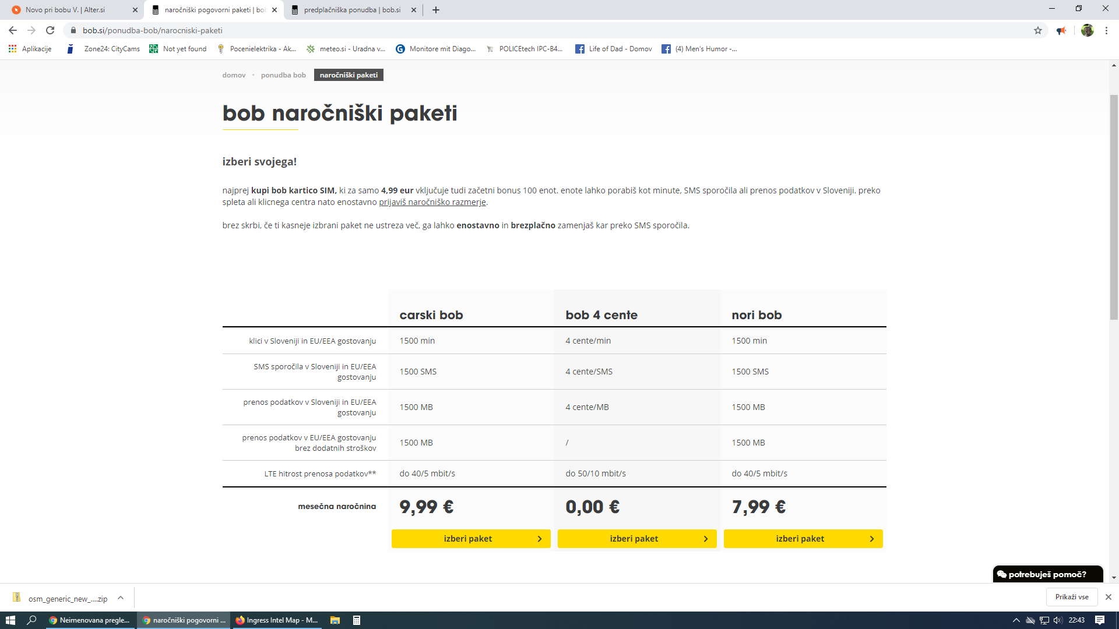
Task: Open Windows taskbar search
Action: pos(32,620)
